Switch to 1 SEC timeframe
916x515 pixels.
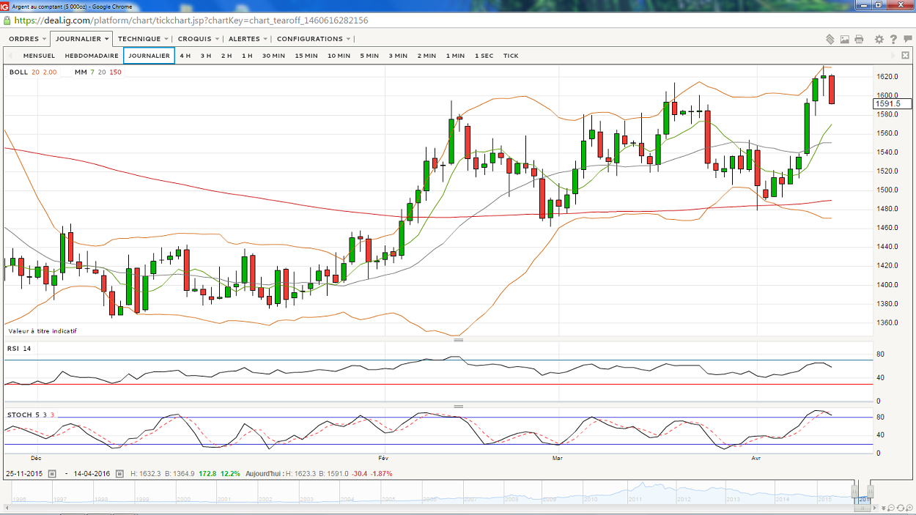[484, 56]
